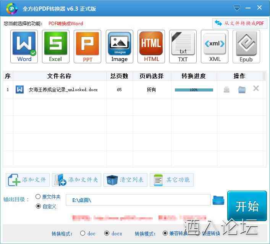The image size is (270, 244).
Task: Click the 文件名称 column header
Action: tap(60, 76)
